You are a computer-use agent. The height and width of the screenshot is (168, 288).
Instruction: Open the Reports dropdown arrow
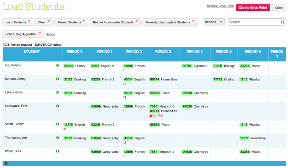[x=221, y=22]
